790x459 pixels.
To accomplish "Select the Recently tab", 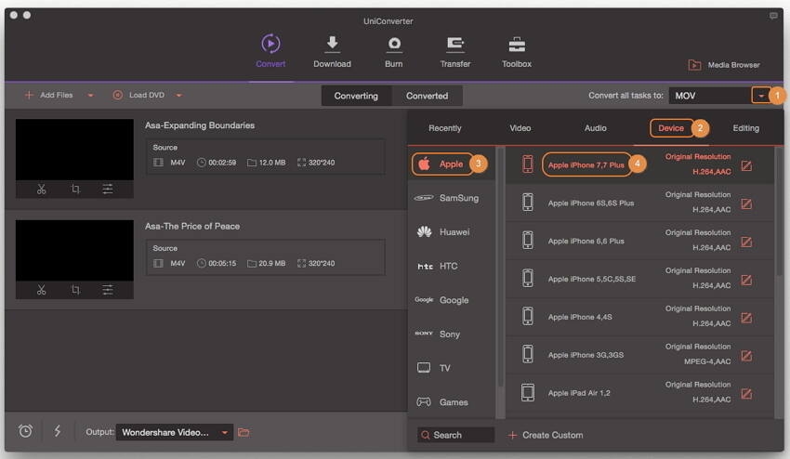I will (445, 128).
